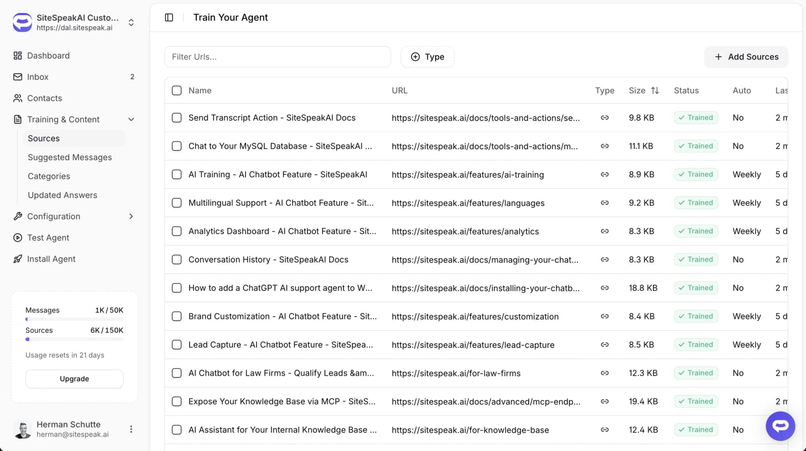This screenshot has height=451, width=806.
Task: Click the Test Agent play icon
Action: [18, 237]
